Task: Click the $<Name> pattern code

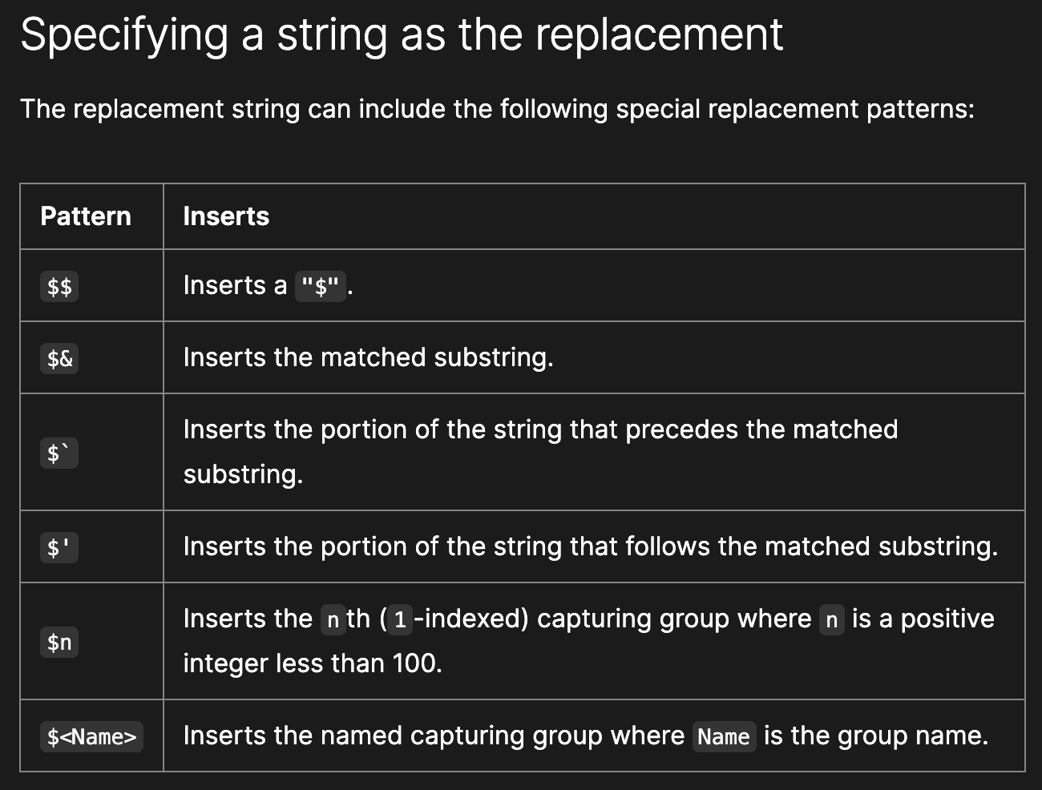Action: tap(91, 737)
